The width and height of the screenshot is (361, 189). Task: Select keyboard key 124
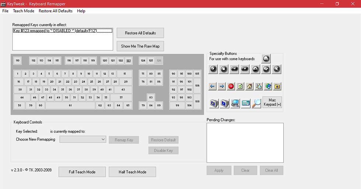[143, 60]
